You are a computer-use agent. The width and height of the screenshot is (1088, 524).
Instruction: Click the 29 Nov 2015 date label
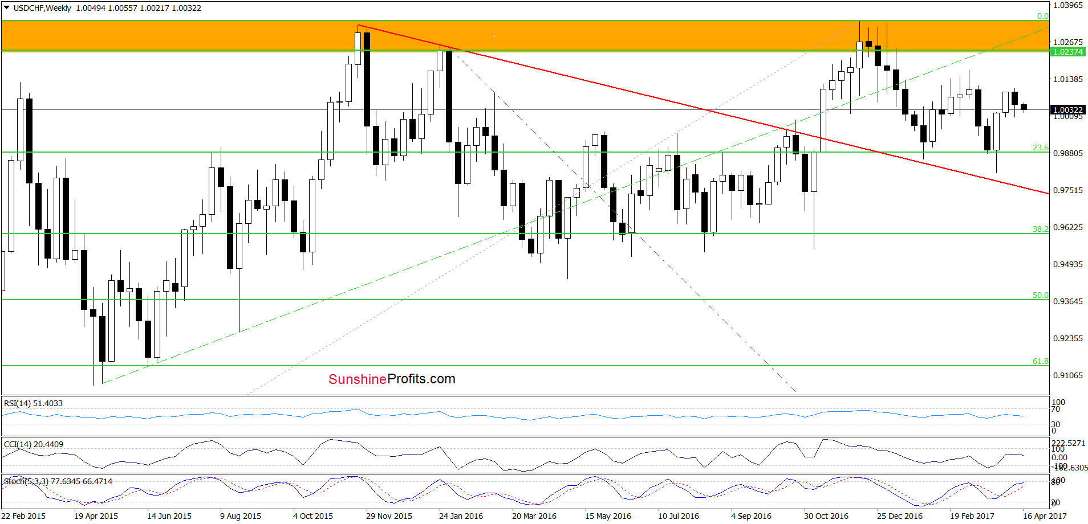pyautogui.click(x=389, y=516)
